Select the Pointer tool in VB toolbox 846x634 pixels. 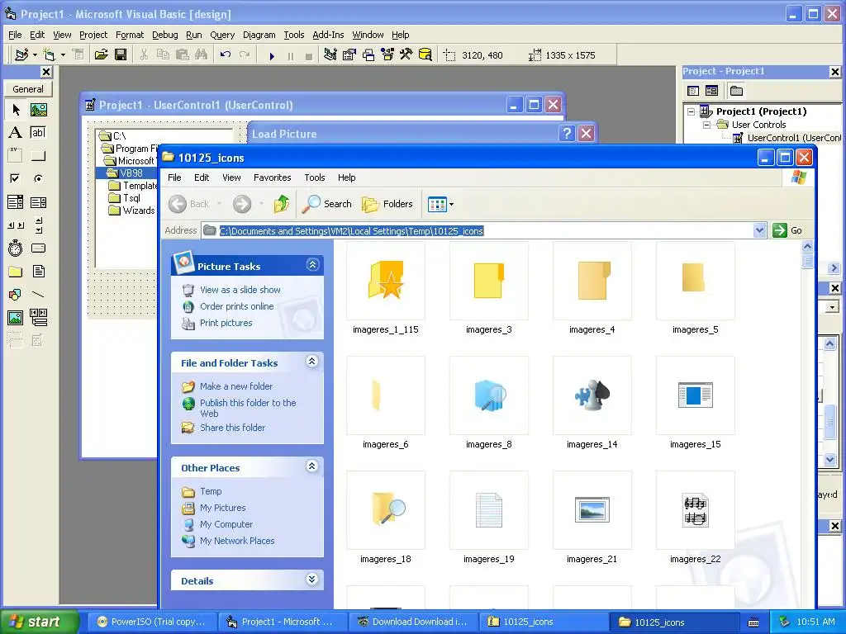coord(15,110)
